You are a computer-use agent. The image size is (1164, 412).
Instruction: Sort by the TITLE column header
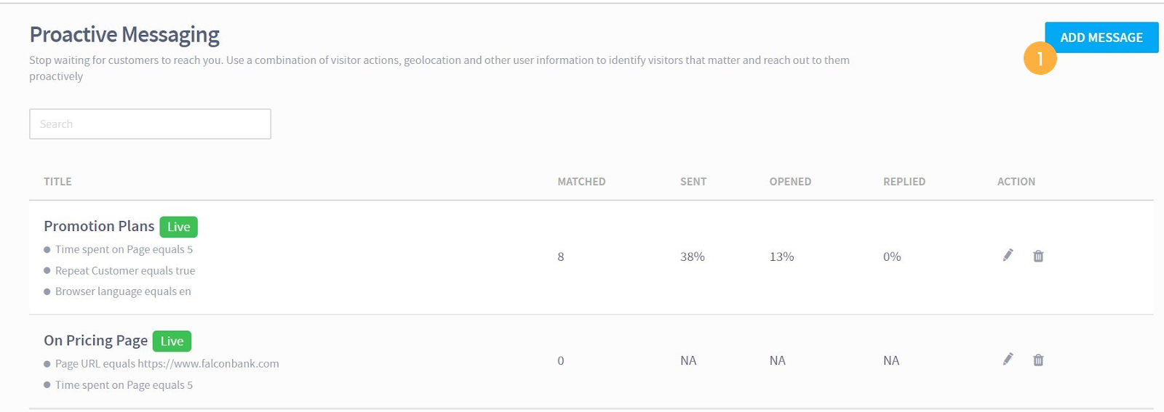(x=57, y=182)
